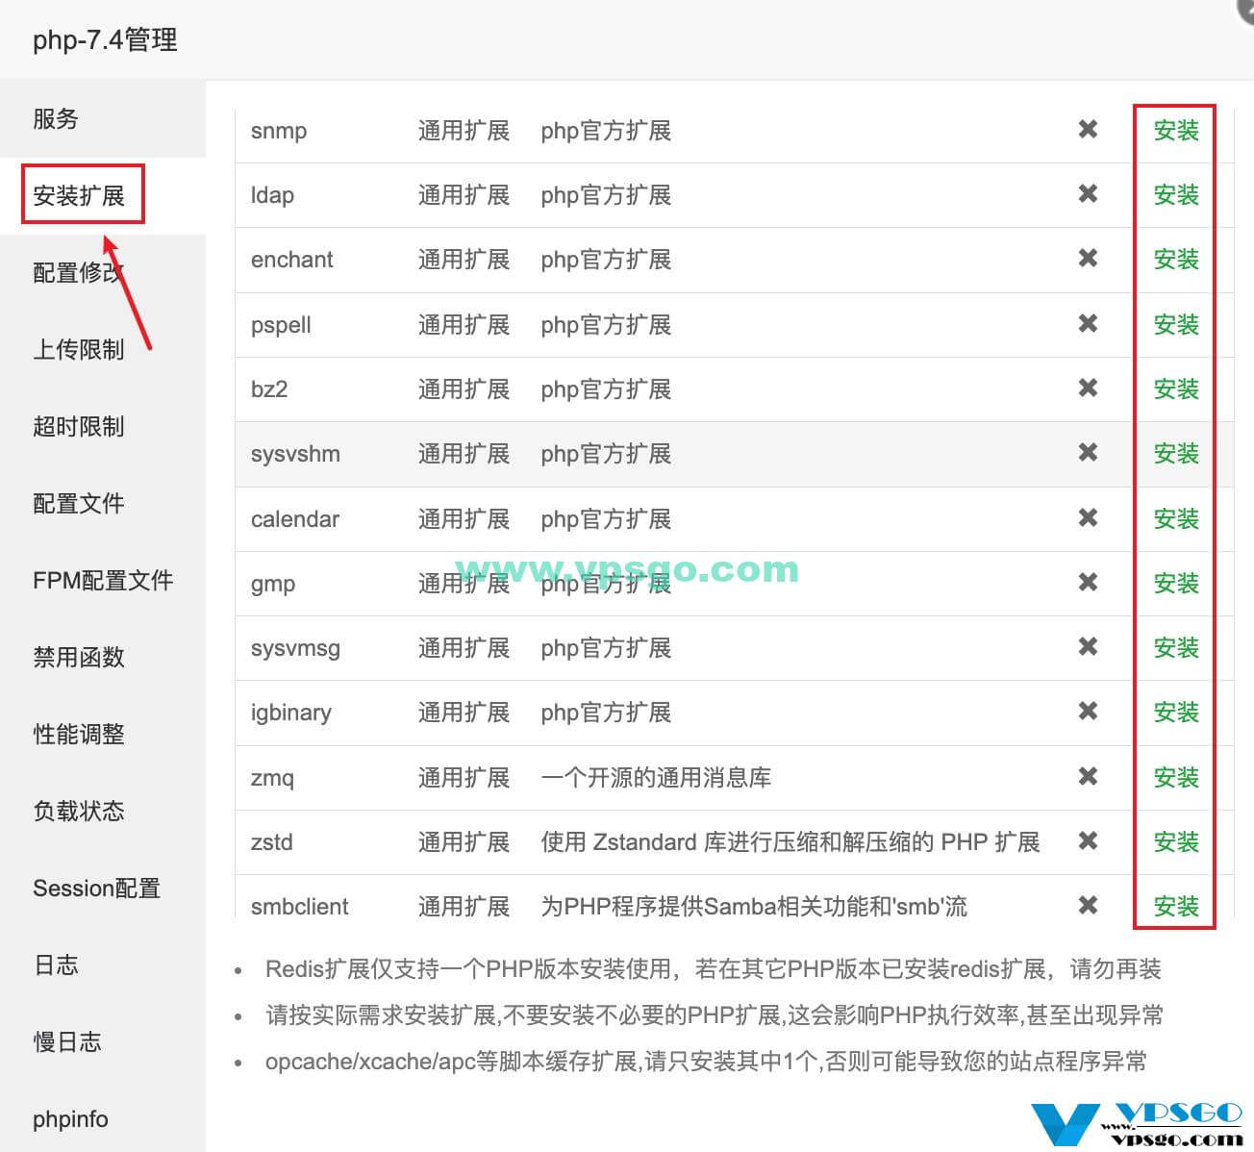
Task: Click the gmp extension name
Action: coord(273,585)
